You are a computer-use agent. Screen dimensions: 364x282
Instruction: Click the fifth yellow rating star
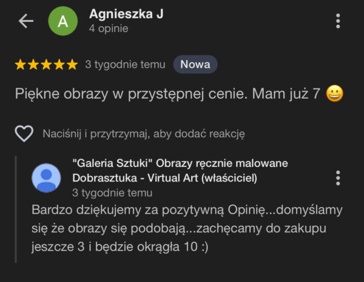coord(72,65)
